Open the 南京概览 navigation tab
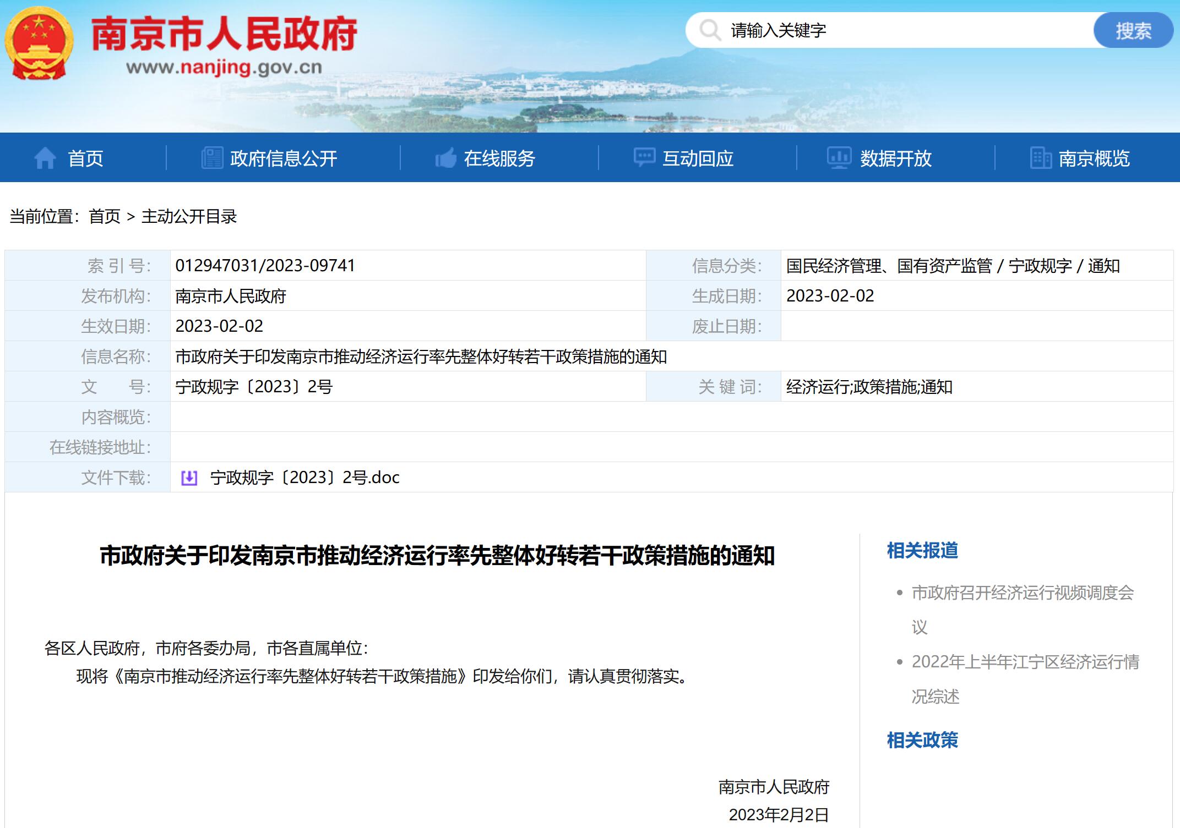Viewport: 1180px width, 828px height. point(1094,158)
